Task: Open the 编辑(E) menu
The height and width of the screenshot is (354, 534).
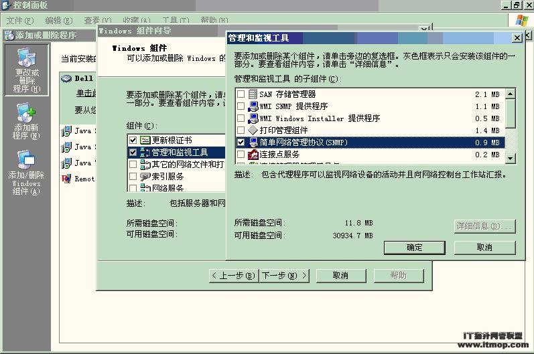Action: click(59, 20)
